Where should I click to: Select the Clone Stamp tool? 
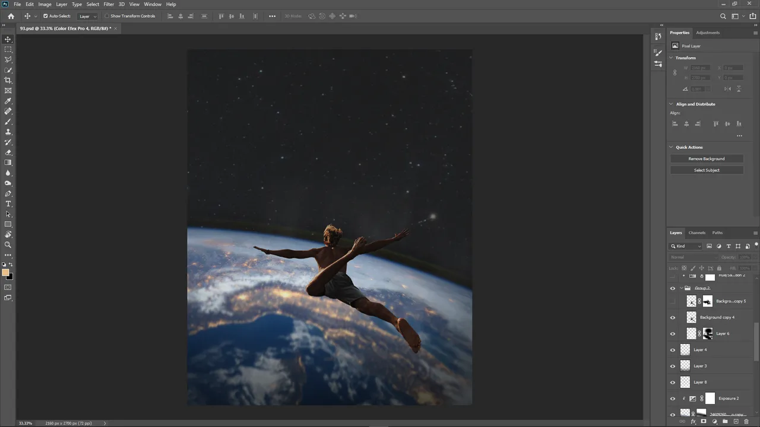point(8,132)
